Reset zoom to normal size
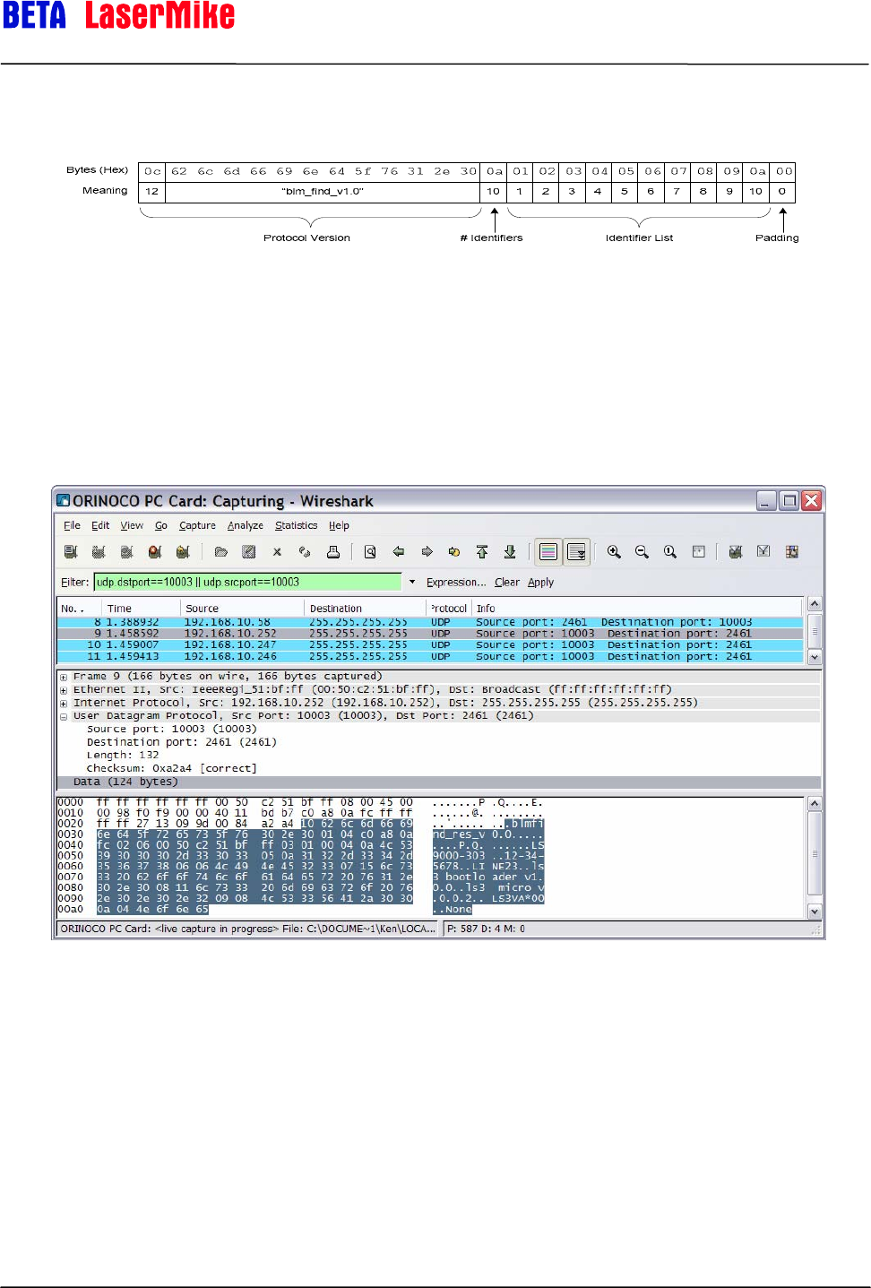This screenshot has height=1288, width=871. click(670, 552)
